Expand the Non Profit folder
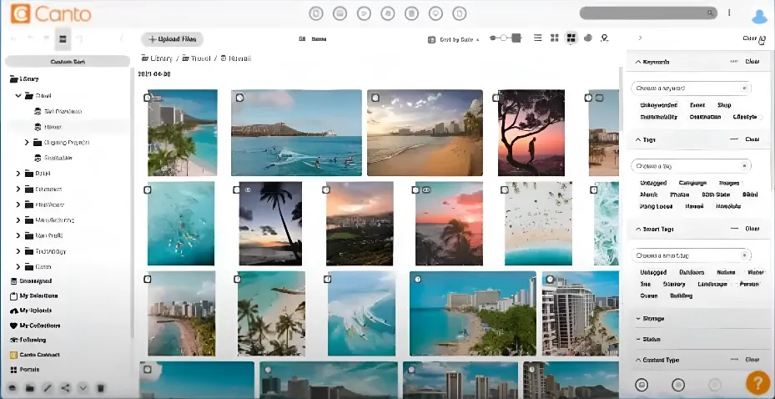Image resolution: width=775 pixels, height=399 pixels. 18,236
